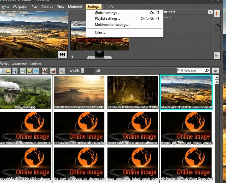Skip to next wallpaper with the forward button
Image resolution: width=226 pixels, height=183 pixels.
(62, 54)
